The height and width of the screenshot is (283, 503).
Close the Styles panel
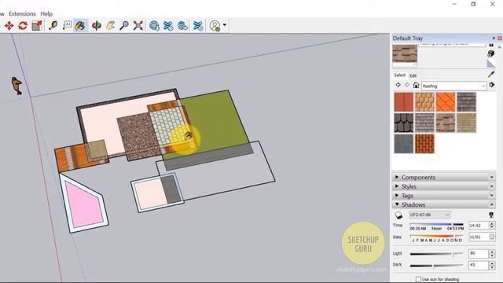[491, 186]
